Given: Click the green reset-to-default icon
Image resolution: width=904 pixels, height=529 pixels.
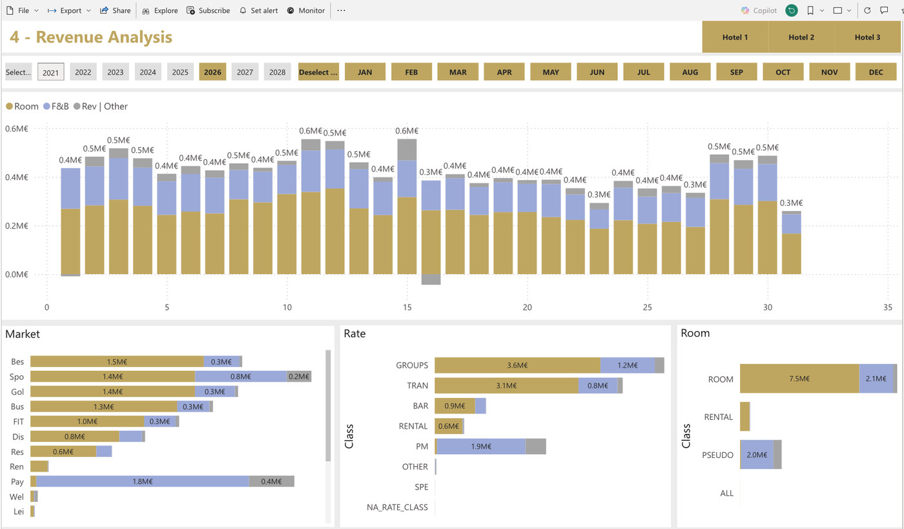Looking at the screenshot, I should pyautogui.click(x=791, y=10).
